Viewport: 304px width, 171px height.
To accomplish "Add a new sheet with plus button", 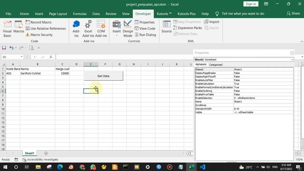I will point(46,153).
